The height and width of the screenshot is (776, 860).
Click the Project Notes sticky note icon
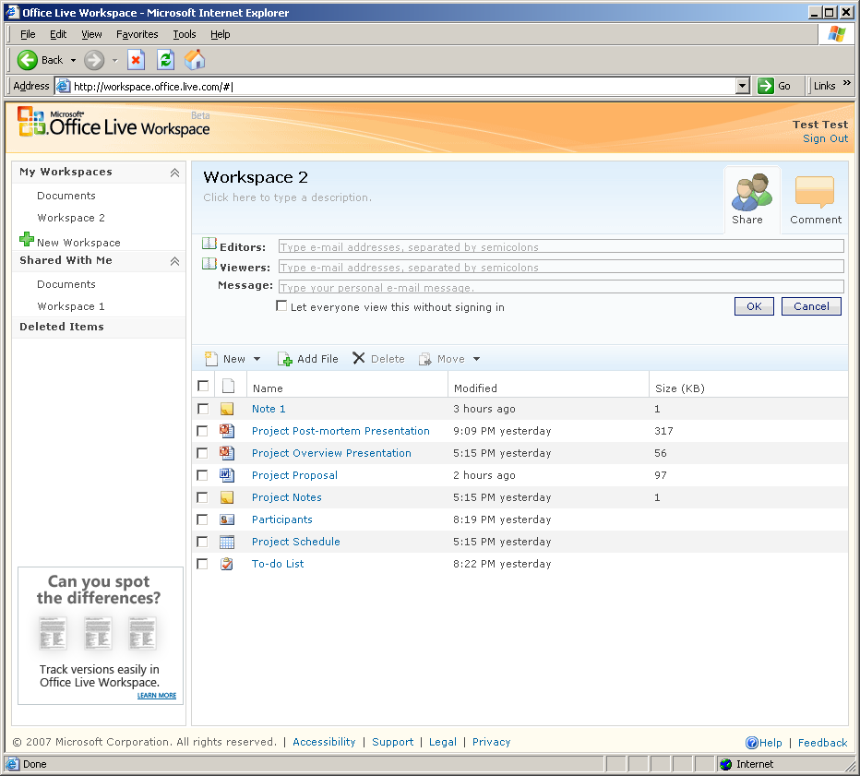227,497
